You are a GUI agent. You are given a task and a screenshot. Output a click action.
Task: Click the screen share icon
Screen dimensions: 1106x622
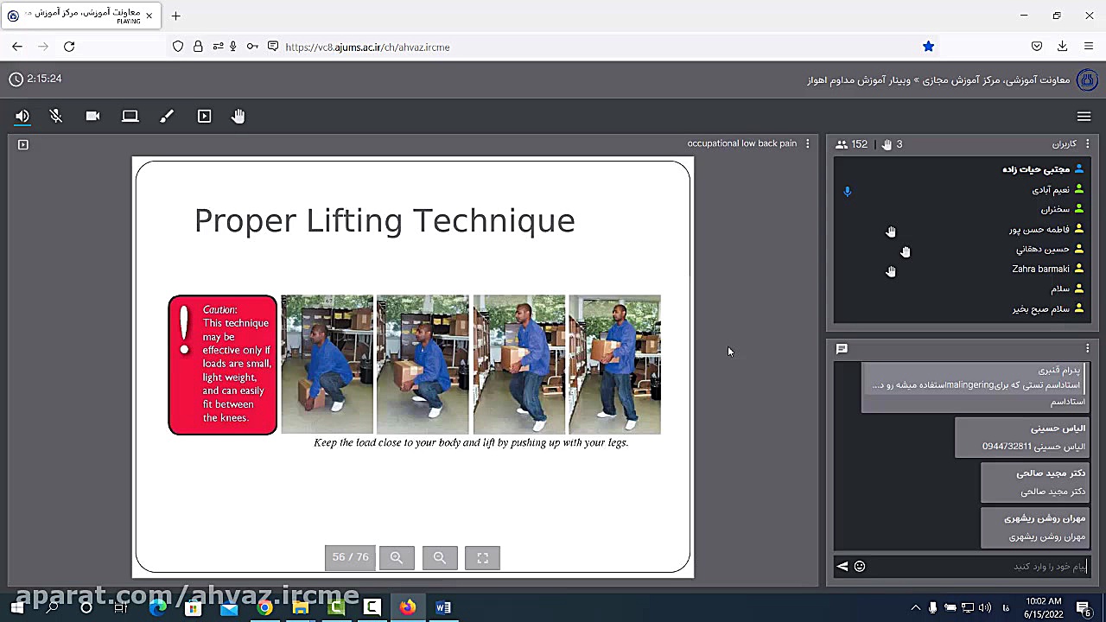pyautogui.click(x=130, y=117)
